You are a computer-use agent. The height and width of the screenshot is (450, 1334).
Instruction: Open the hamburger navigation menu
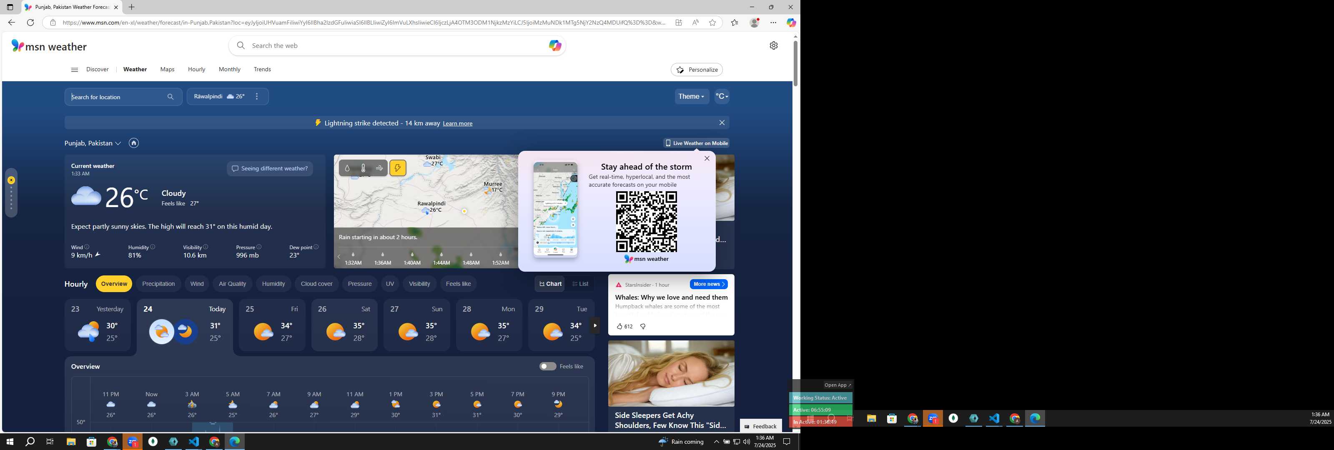(74, 70)
